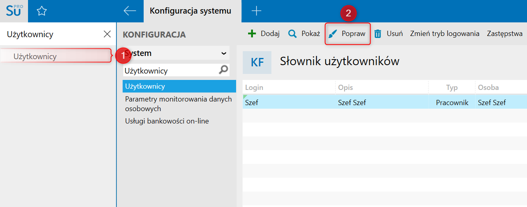Screen dimensions: 527x207
Task: Select Użytkownicy in the configuration list
Action: coord(179,86)
